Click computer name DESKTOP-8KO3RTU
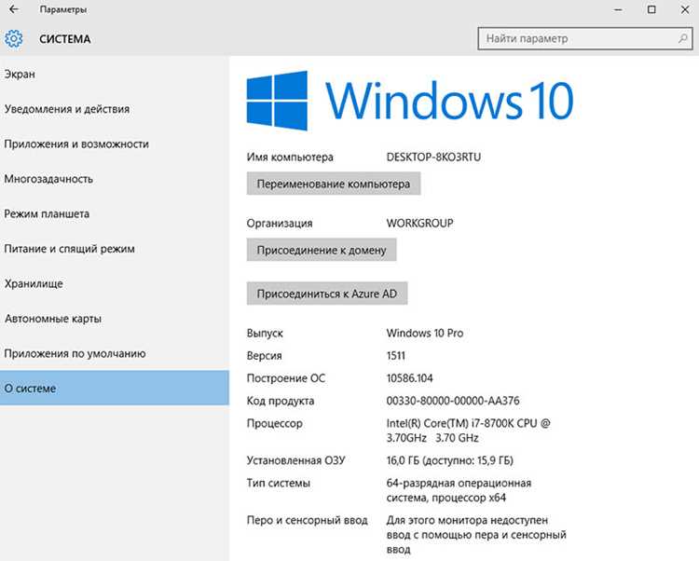Screen dimensions: 699x561 [x=433, y=157]
